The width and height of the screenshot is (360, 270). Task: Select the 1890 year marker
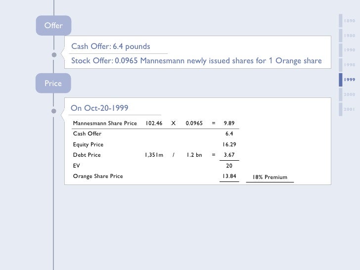click(349, 21)
